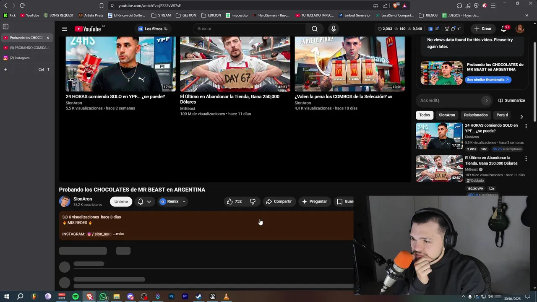Open Spotify from the taskbar
Screen dimensions: 537x302
[x=76, y=297]
